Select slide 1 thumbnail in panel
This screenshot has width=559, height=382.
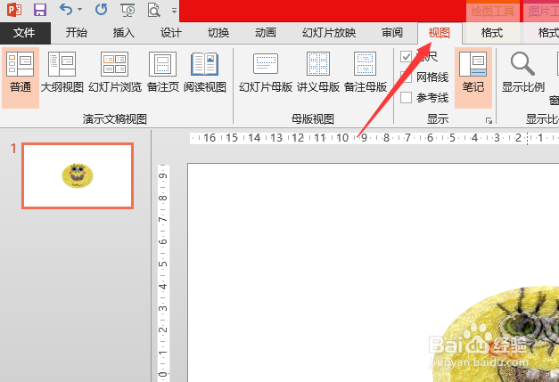click(x=78, y=176)
